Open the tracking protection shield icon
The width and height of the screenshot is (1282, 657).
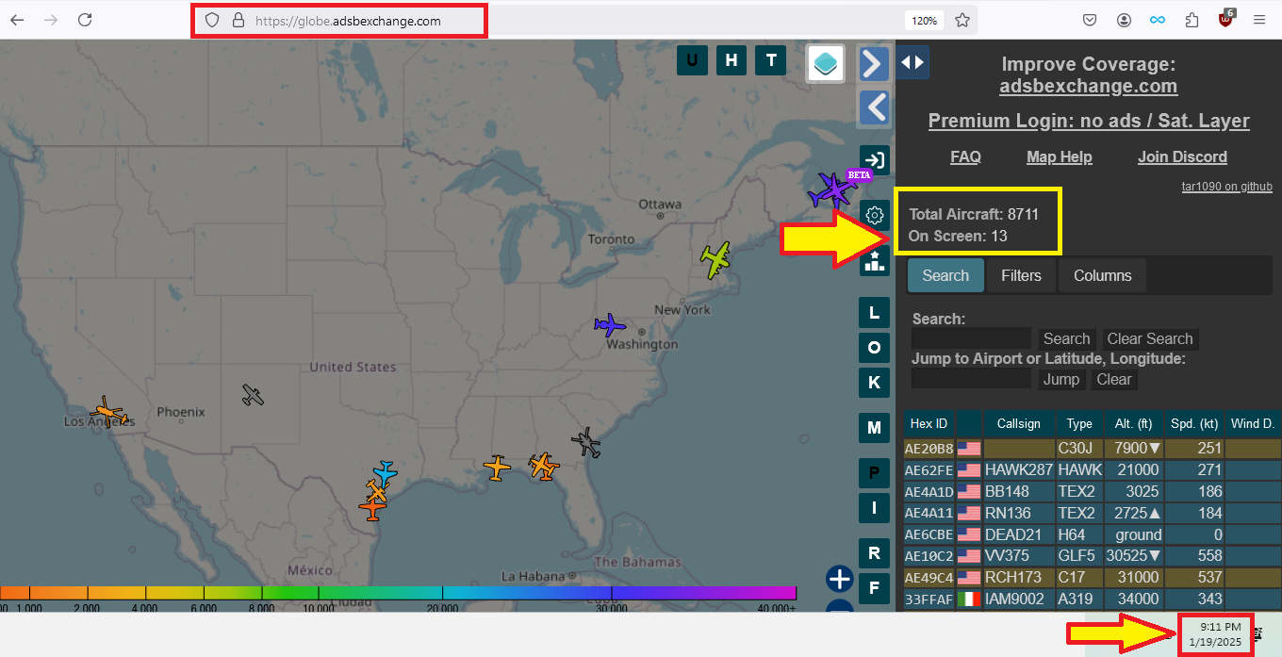coord(213,20)
